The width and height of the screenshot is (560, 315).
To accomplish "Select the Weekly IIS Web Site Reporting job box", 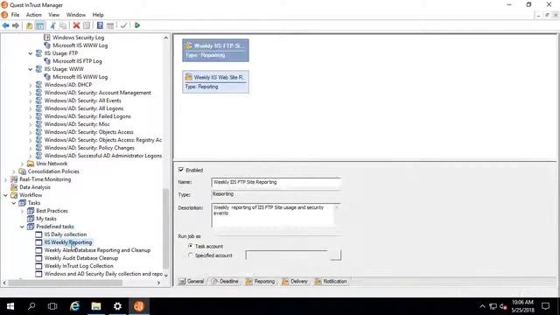I will (x=215, y=81).
